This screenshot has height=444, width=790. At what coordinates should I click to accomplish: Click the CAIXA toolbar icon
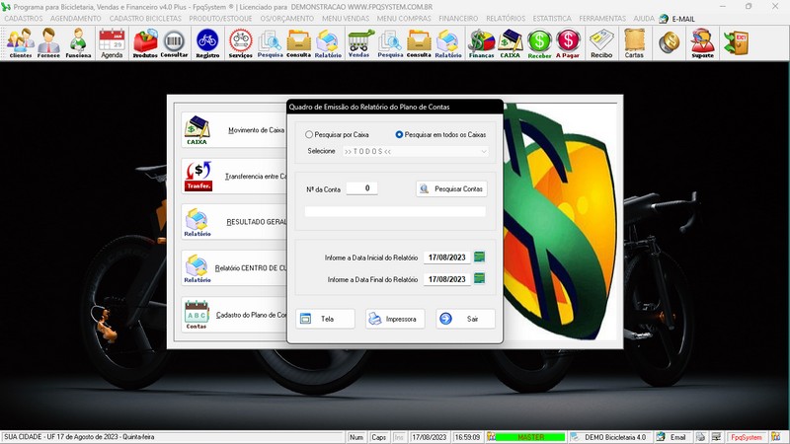pyautogui.click(x=511, y=42)
